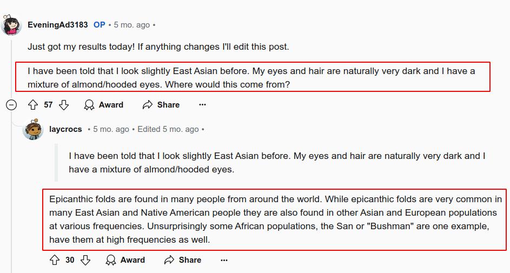Upvote EveningAd3183's post
This screenshot has height=273, width=510.
pyautogui.click(x=32, y=105)
